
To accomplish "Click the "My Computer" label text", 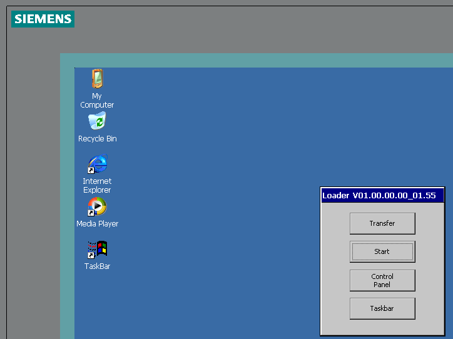I will [x=97, y=100].
